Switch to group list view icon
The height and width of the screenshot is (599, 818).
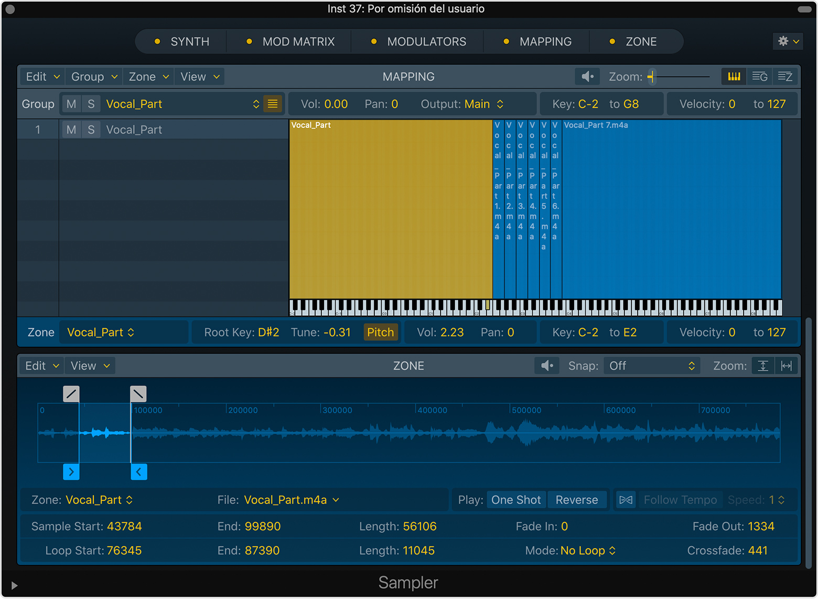(x=759, y=77)
